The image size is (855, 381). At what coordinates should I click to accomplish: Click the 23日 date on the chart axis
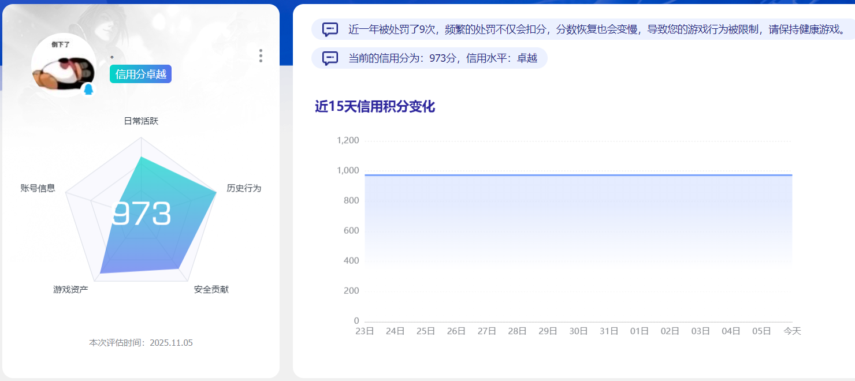click(365, 331)
